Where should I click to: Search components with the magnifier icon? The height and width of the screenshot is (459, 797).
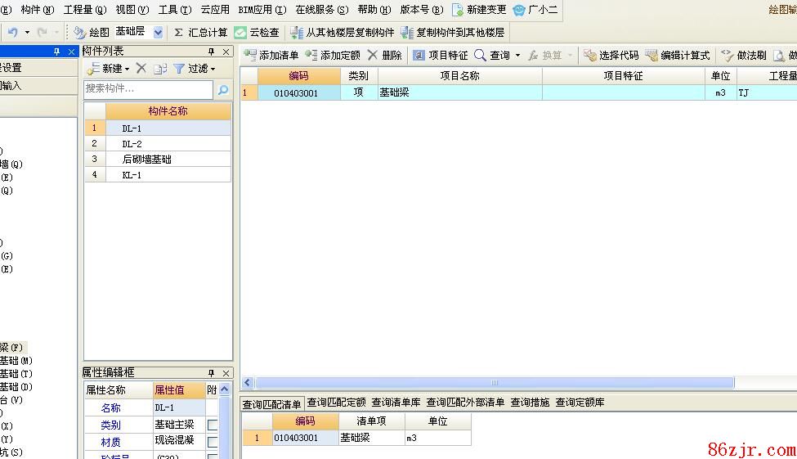223,89
